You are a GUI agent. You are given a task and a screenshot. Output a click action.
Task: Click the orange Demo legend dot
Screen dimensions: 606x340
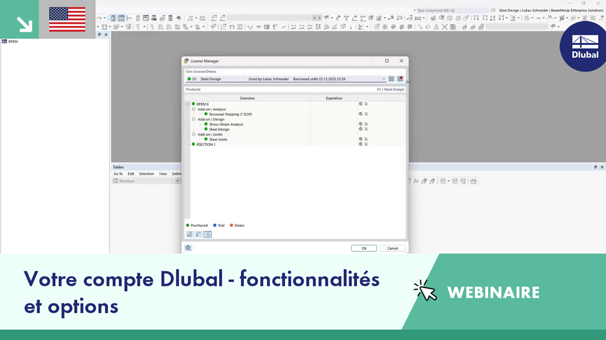[231, 225]
